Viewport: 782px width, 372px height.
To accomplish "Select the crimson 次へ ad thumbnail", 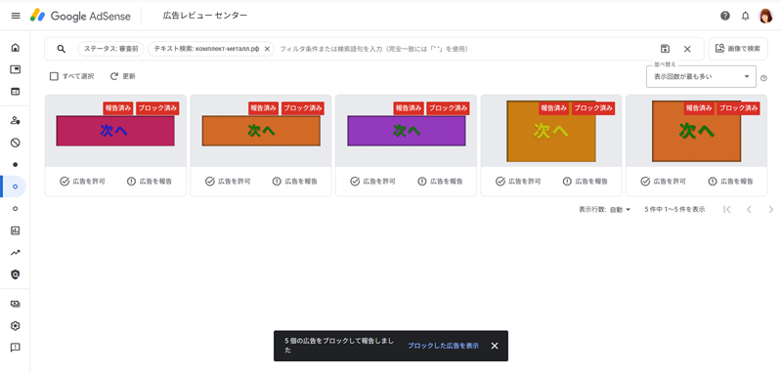I will (x=115, y=131).
